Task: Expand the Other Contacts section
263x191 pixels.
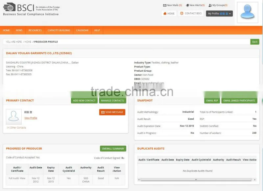Action: pos(16,128)
